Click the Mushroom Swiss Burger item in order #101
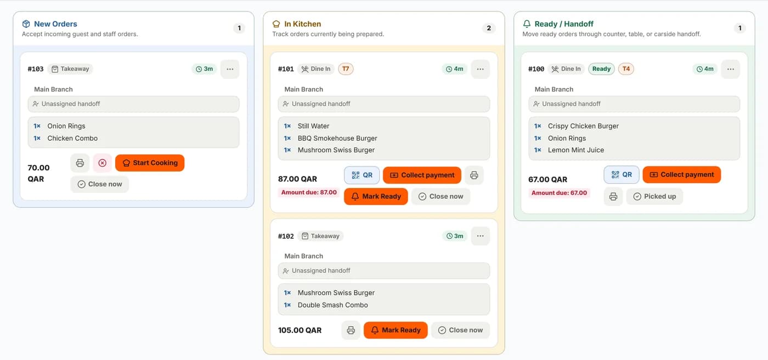The image size is (768, 360). [x=336, y=150]
